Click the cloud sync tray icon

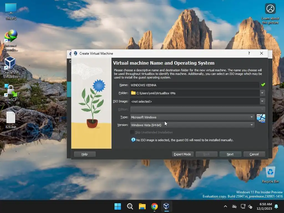234,206
